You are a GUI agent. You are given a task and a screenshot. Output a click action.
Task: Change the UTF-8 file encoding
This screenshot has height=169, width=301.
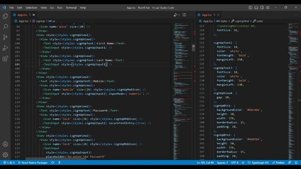(x=235, y=163)
